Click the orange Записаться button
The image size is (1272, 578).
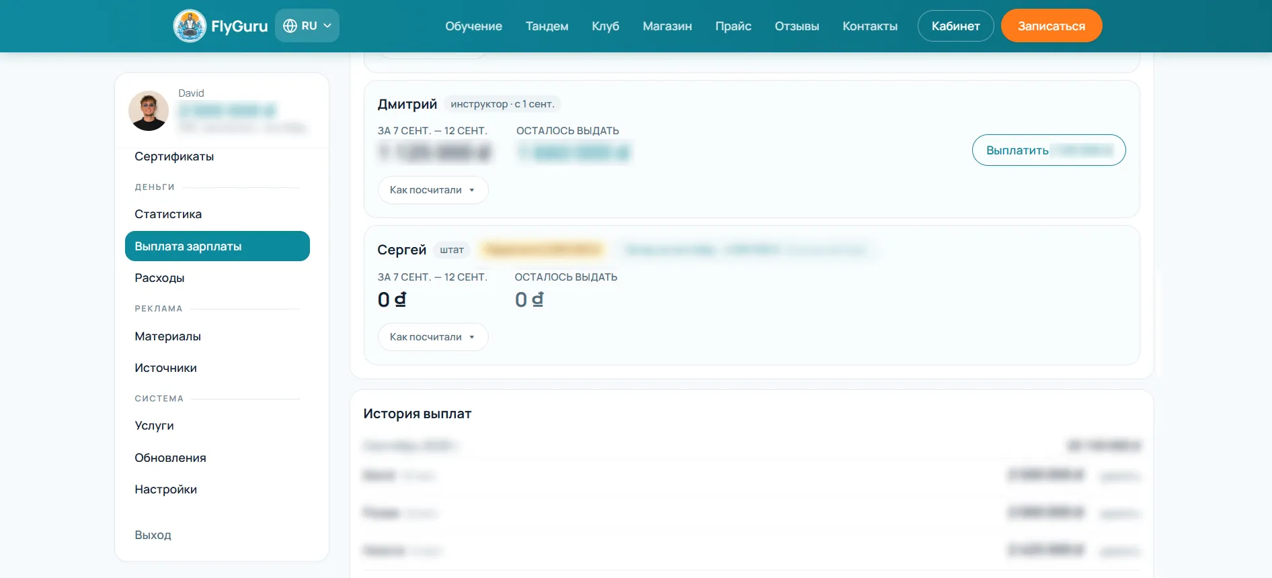point(1051,26)
